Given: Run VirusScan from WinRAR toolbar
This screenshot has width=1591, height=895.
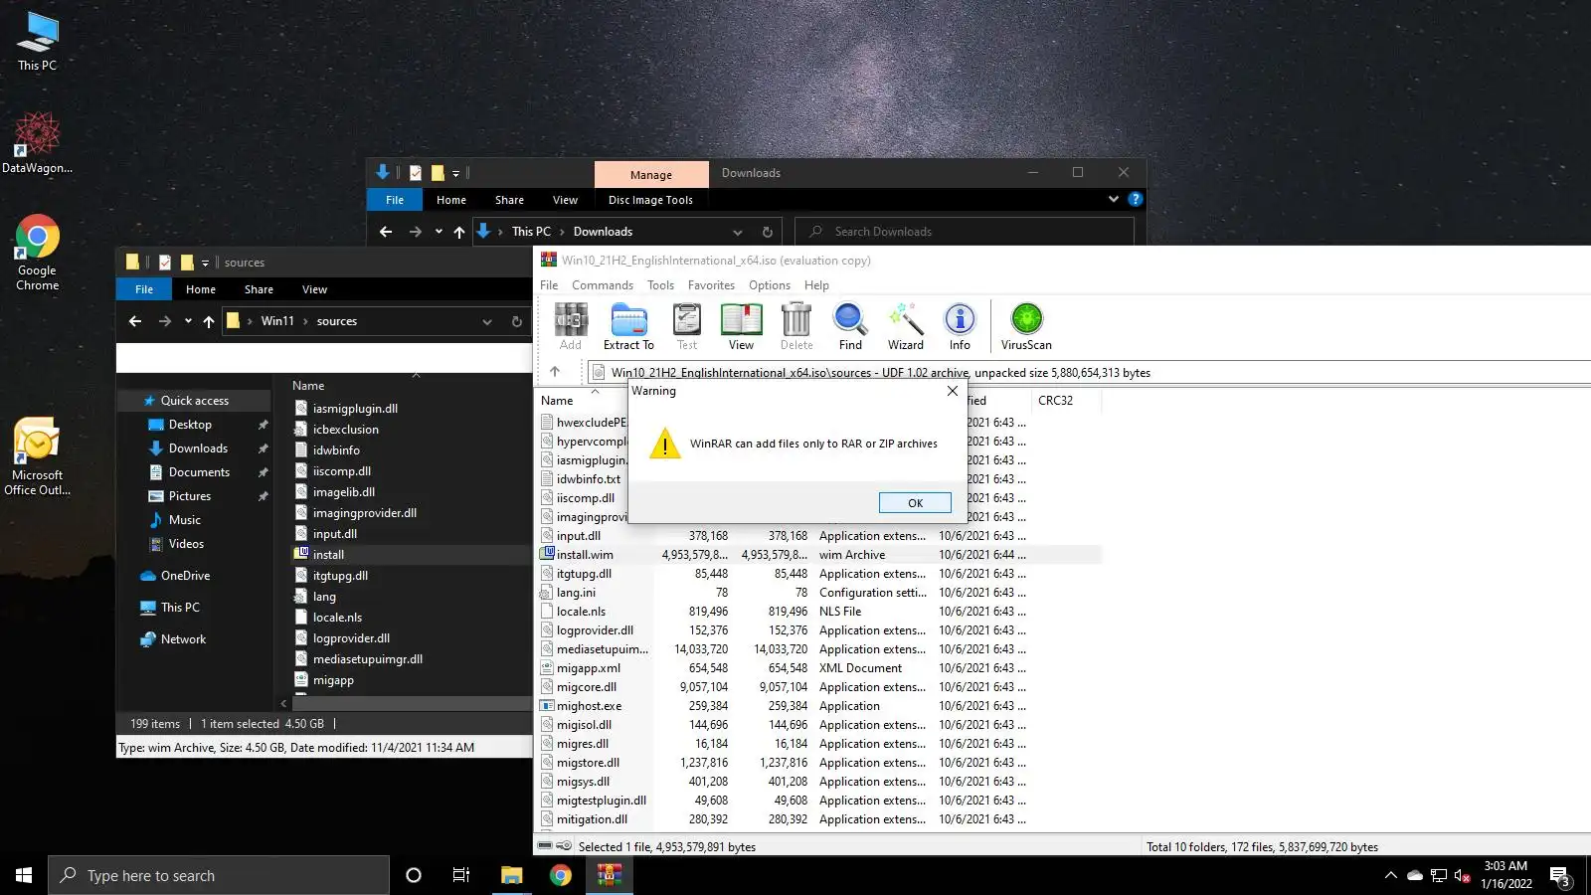Looking at the screenshot, I should [x=1026, y=326].
